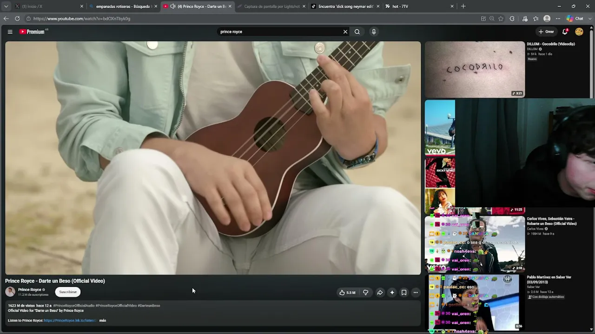Open the browser profile icon

pyautogui.click(x=547, y=19)
